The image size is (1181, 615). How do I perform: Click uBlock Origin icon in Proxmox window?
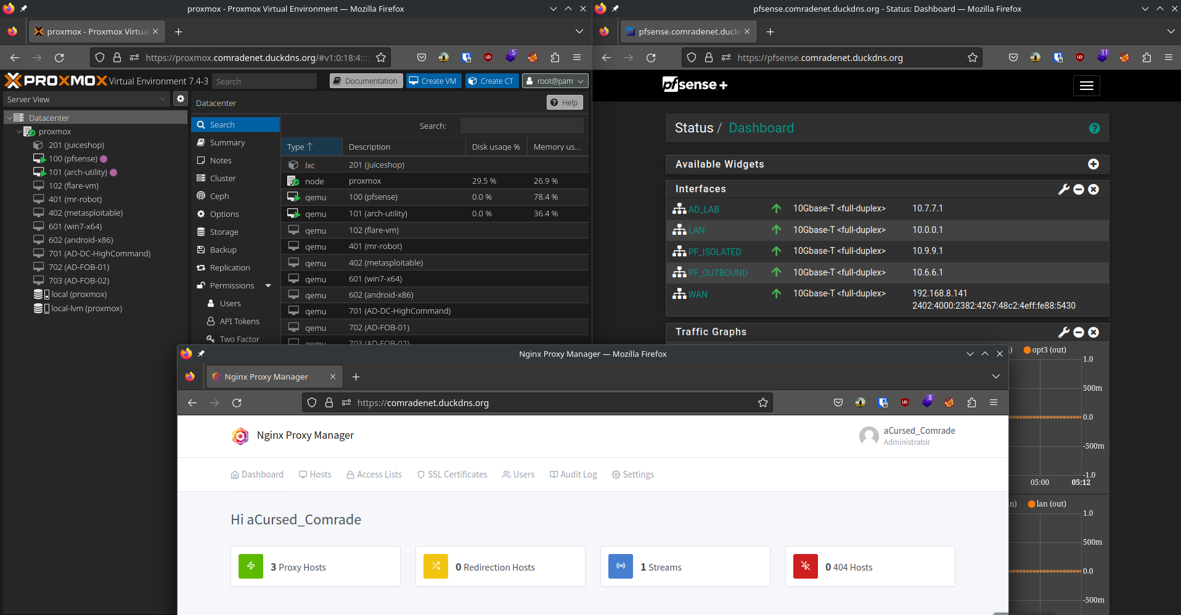click(488, 57)
